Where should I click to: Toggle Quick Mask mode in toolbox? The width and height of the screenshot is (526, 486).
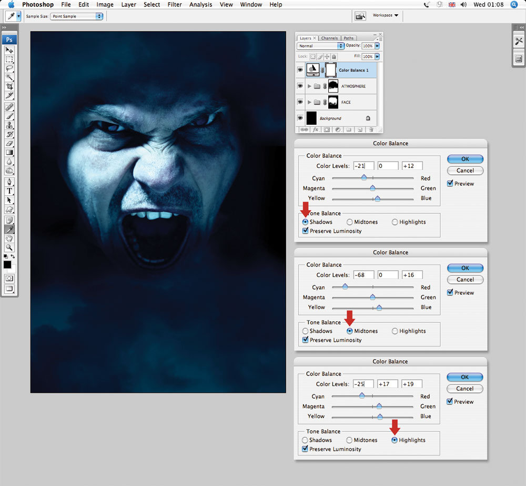pyautogui.click(x=9, y=279)
